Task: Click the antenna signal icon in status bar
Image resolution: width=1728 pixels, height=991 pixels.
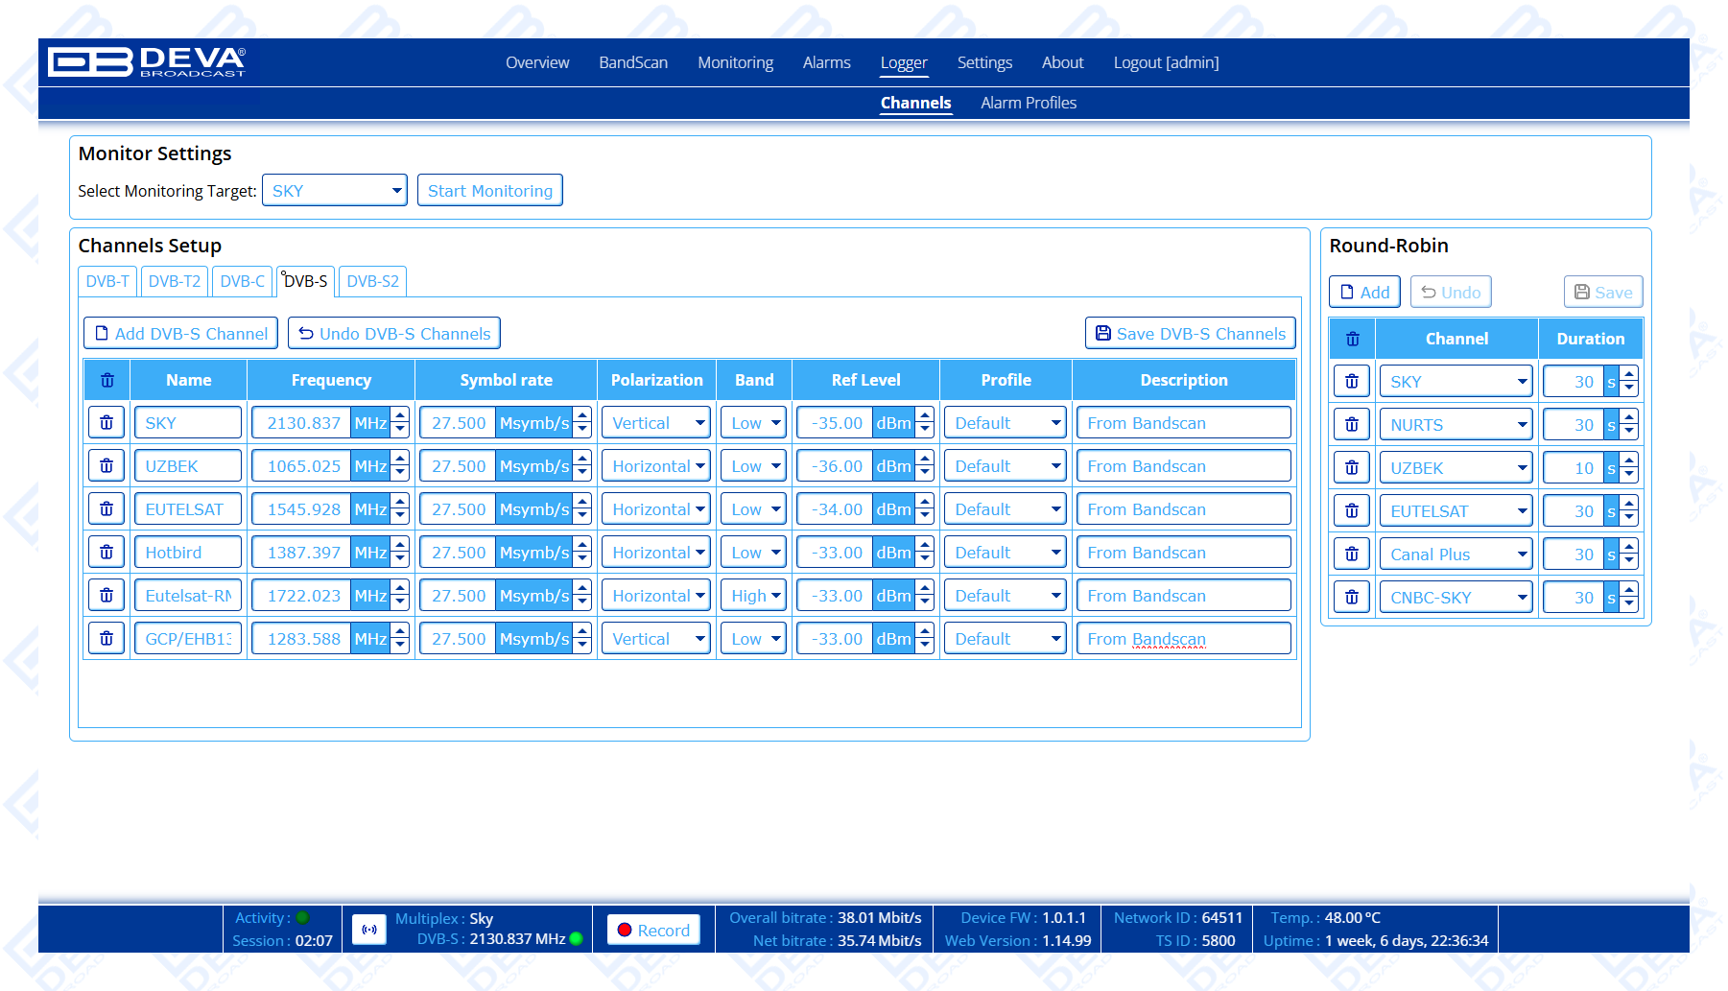Action: (x=368, y=930)
